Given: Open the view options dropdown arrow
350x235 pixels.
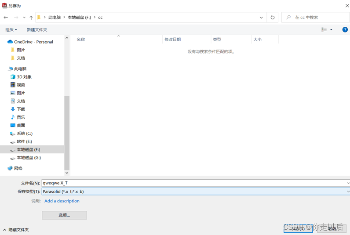Looking at the screenshot, I should tap(331, 29).
